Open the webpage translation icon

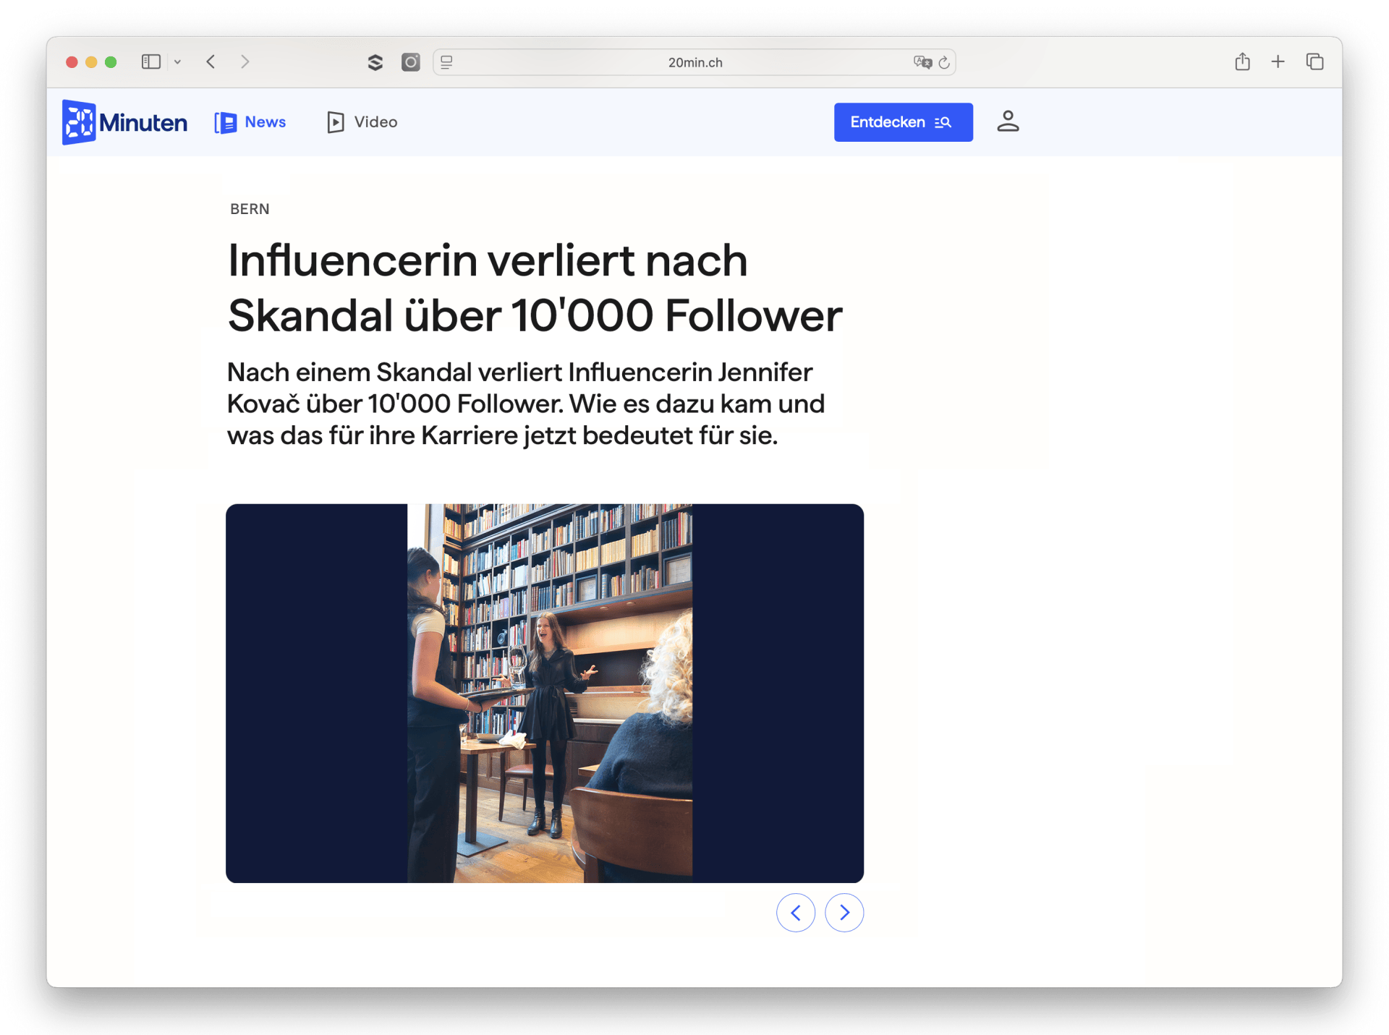point(922,62)
